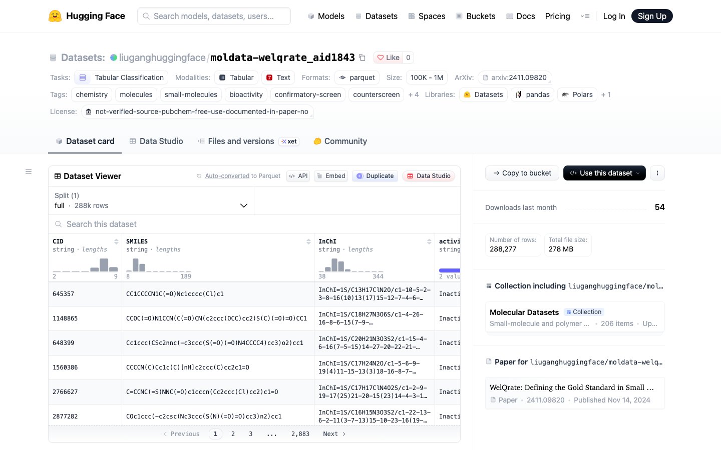Open Models in the top navigation
721x450 pixels.
pos(326,16)
